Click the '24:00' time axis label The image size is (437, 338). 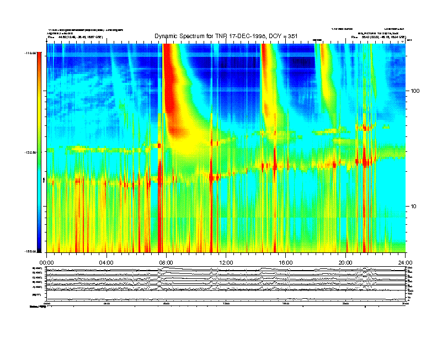coord(405,263)
